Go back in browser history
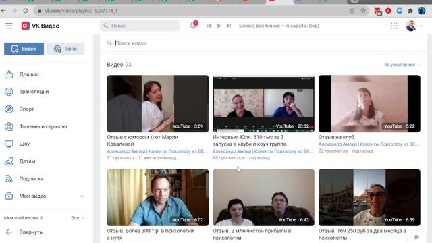The height and width of the screenshot is (243, 432). (x=3, y=11)
